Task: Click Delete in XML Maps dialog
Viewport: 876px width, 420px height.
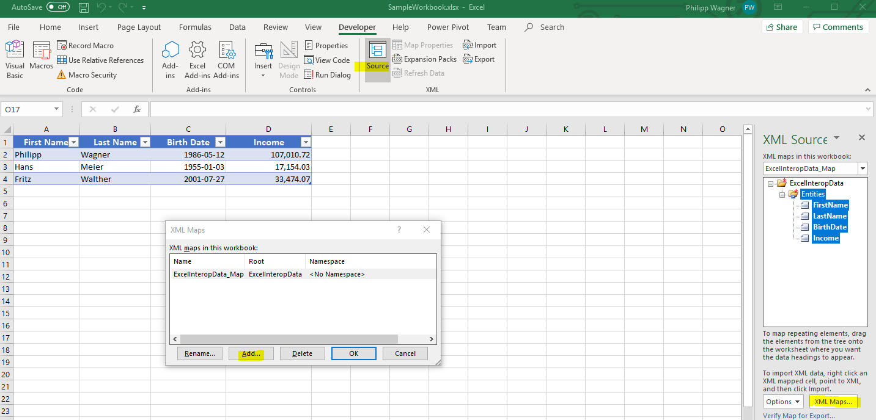Action: pos(303,353)
